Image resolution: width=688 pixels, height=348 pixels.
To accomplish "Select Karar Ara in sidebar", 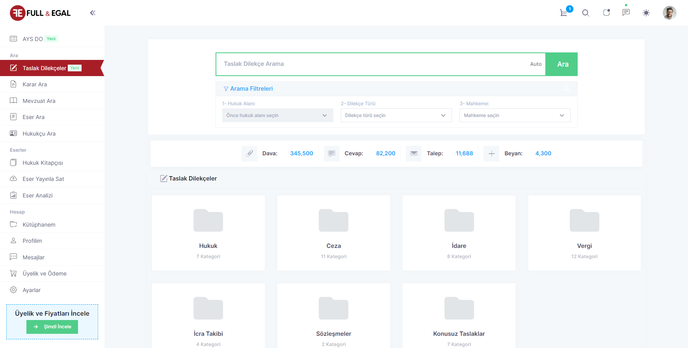I will [35, 84].
